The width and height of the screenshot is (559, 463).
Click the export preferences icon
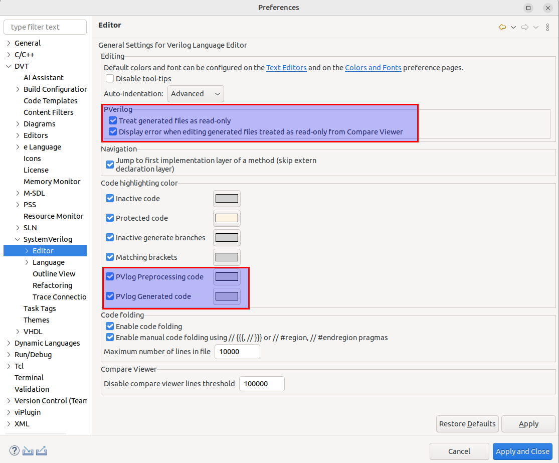(x=42, y=450)
